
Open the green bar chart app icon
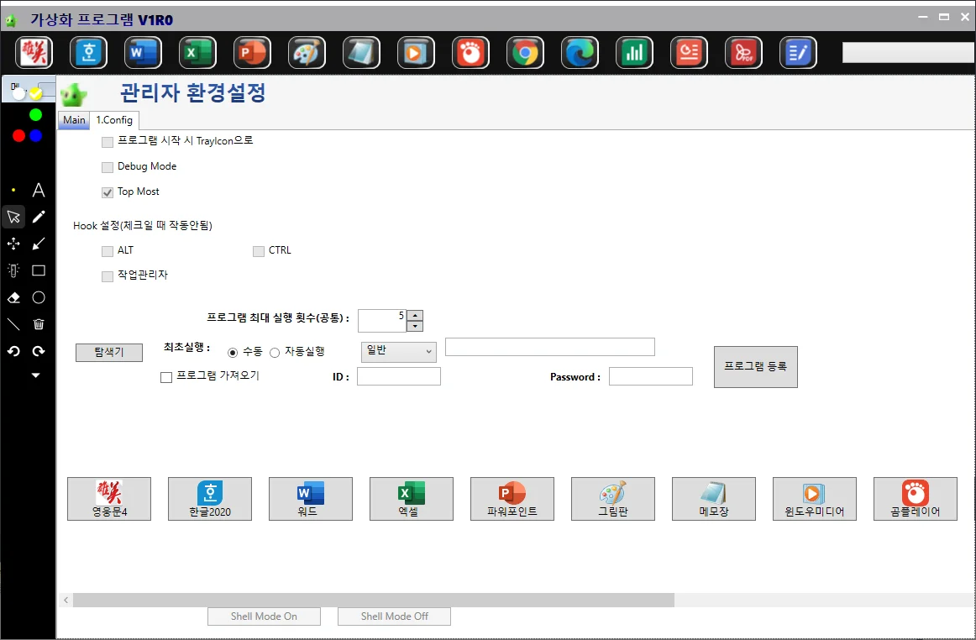634,52
